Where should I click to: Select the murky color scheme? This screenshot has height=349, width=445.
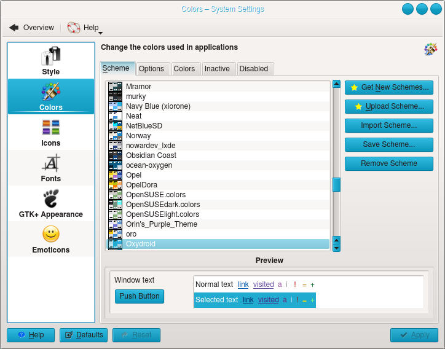pyautogui.click(x=218, y=96)
